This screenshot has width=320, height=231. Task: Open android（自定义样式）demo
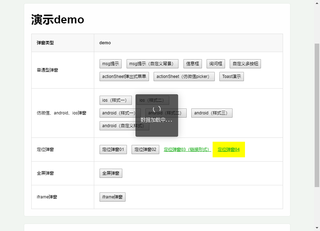pyautogui.click(x=124, y=126)
